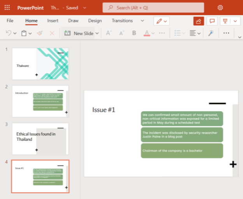Click the Paste clipboard icon
Viewport: 243px width, 199px height.
24,33
